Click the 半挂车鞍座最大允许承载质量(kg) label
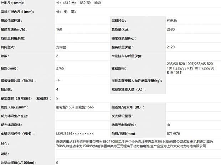This screenshot has height=165, width=221. 137,81
